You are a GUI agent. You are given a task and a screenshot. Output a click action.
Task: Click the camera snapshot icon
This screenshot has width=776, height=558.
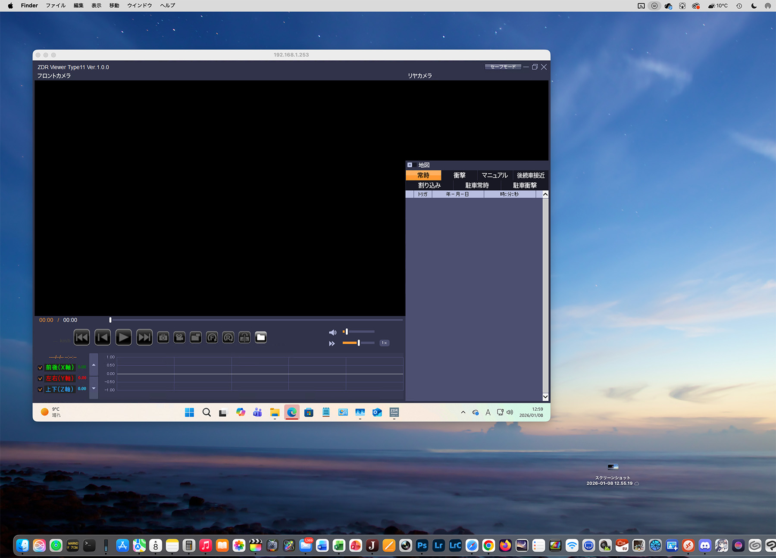pyautogui.click(x=163, y=337)
